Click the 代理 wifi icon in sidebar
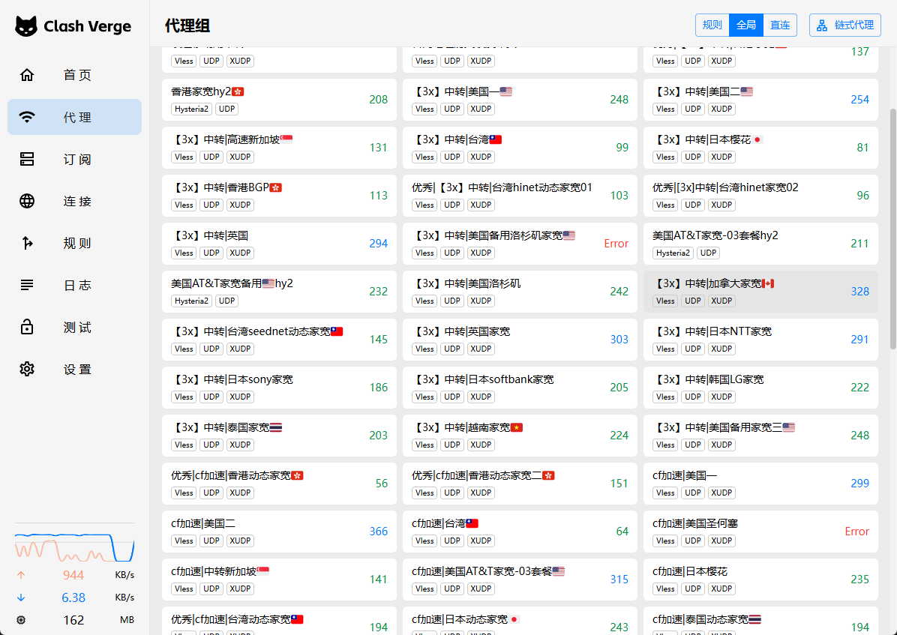This screenshot has height=635, width=897. (27, 117)
